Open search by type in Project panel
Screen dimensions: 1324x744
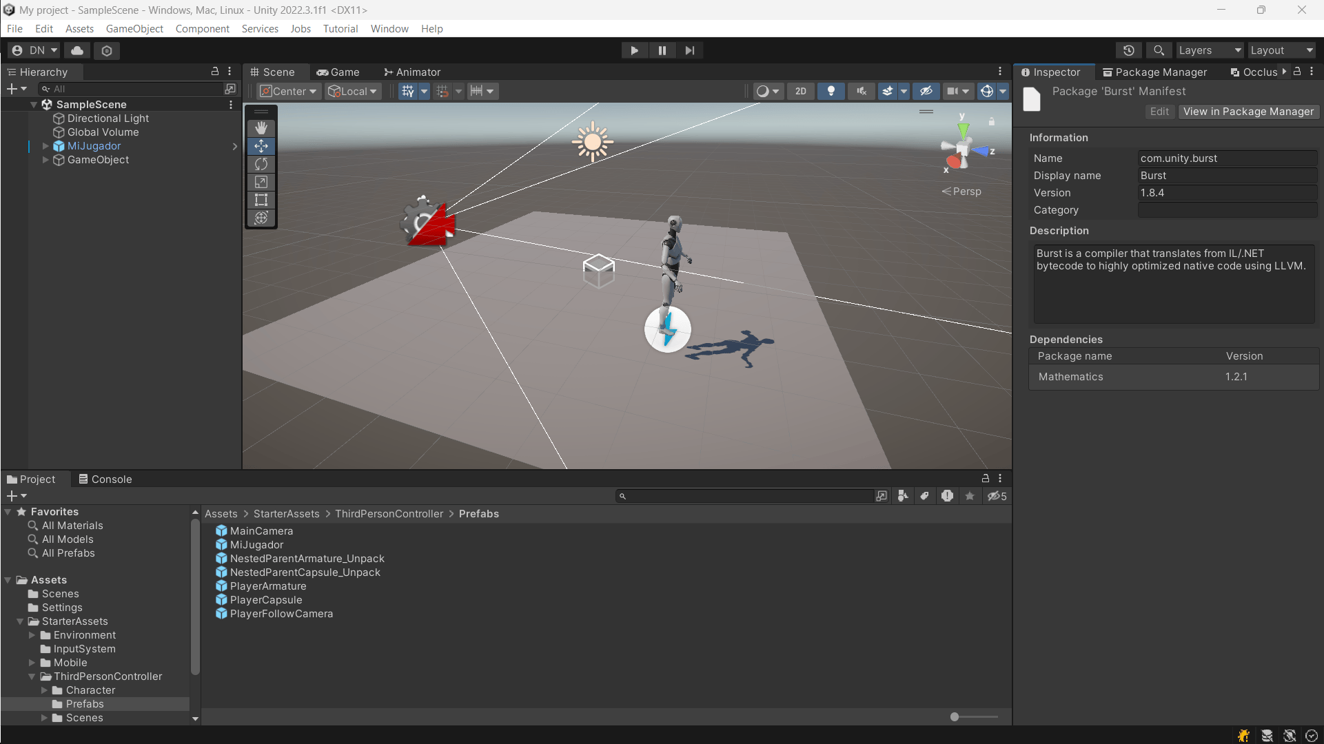tap(903, 496)
